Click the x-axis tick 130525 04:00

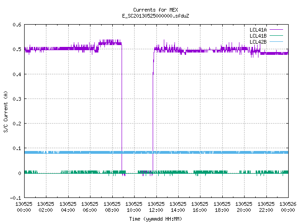(68, 207)
